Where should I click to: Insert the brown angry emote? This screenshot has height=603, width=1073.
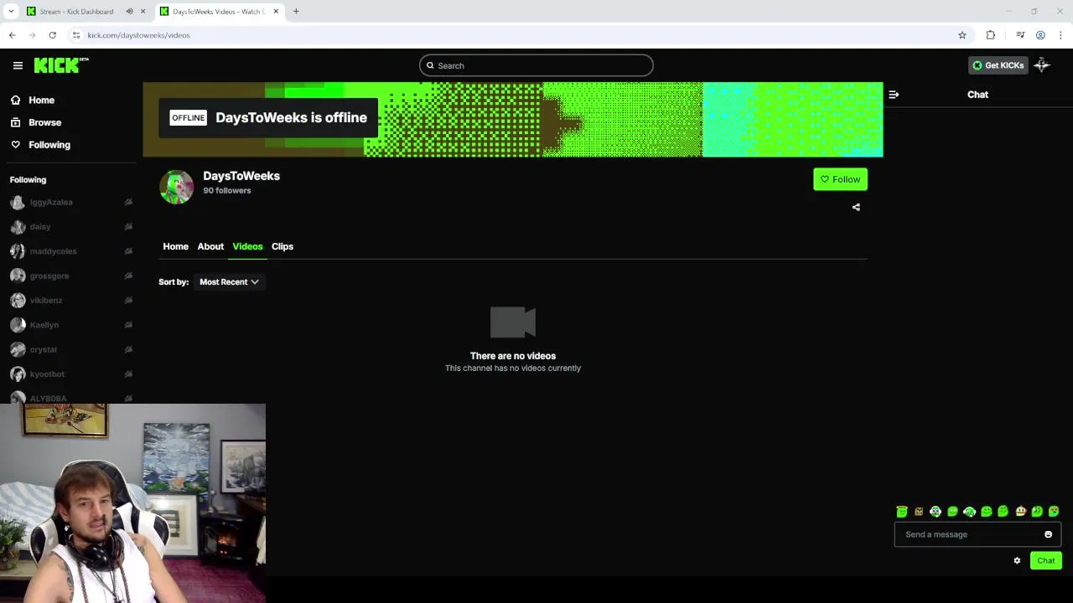coord(919,512)
